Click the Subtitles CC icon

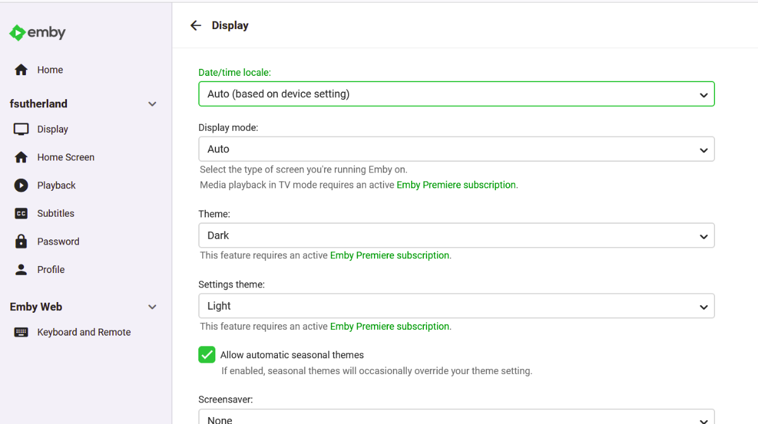click(21, 214)
